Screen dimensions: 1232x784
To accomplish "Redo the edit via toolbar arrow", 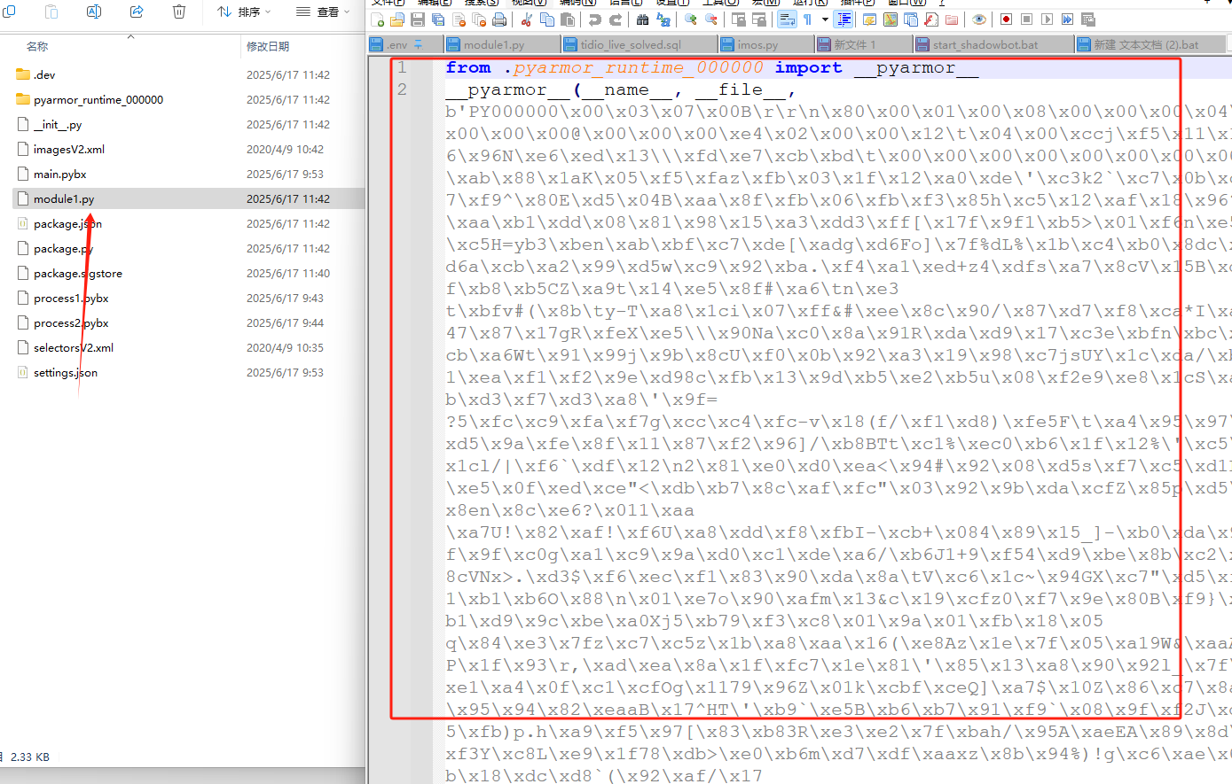I will [616, 19].
